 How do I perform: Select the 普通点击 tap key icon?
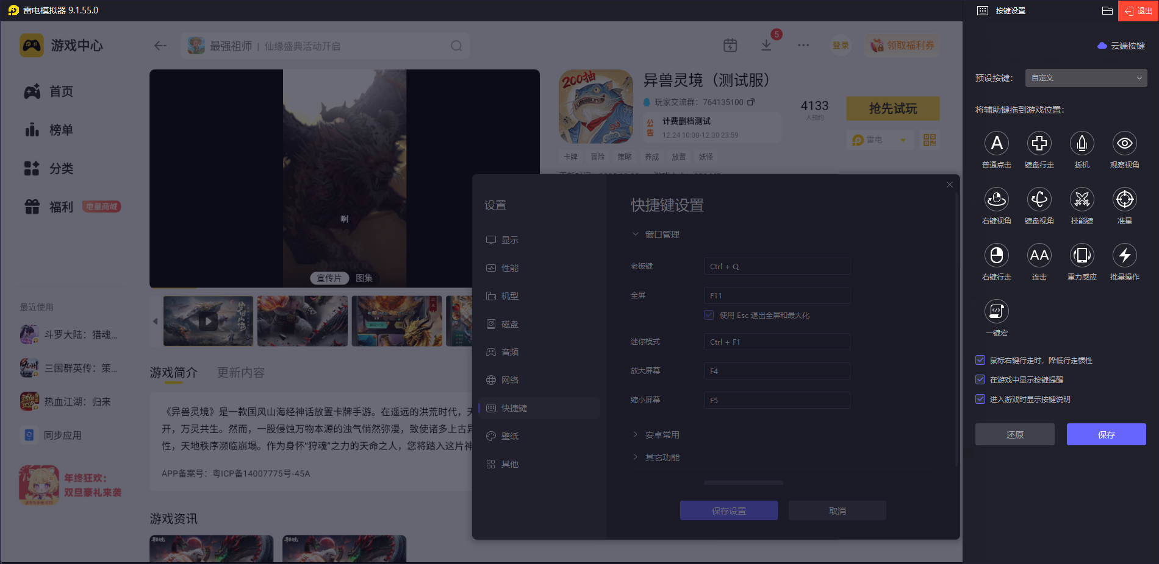tap(997, 143)
